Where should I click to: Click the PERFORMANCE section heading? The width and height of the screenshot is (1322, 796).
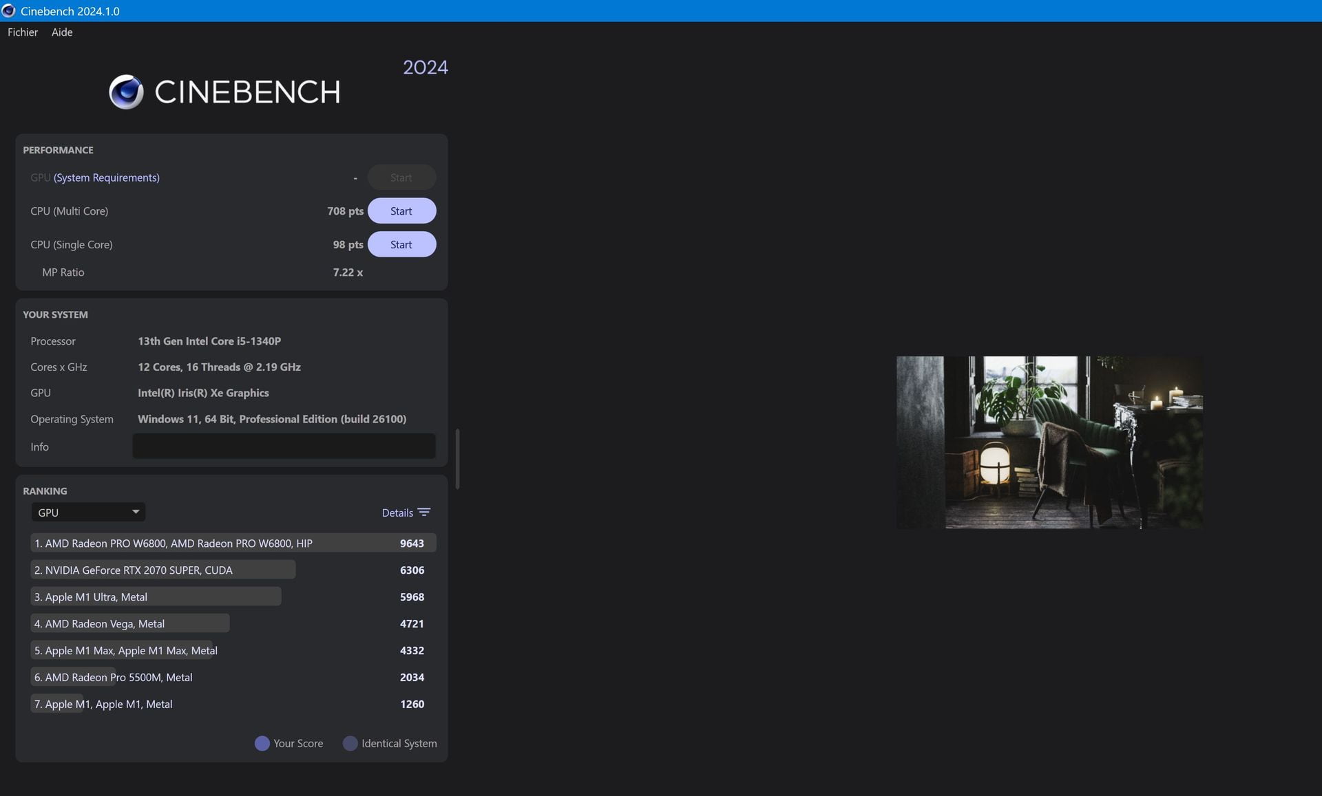58,150
